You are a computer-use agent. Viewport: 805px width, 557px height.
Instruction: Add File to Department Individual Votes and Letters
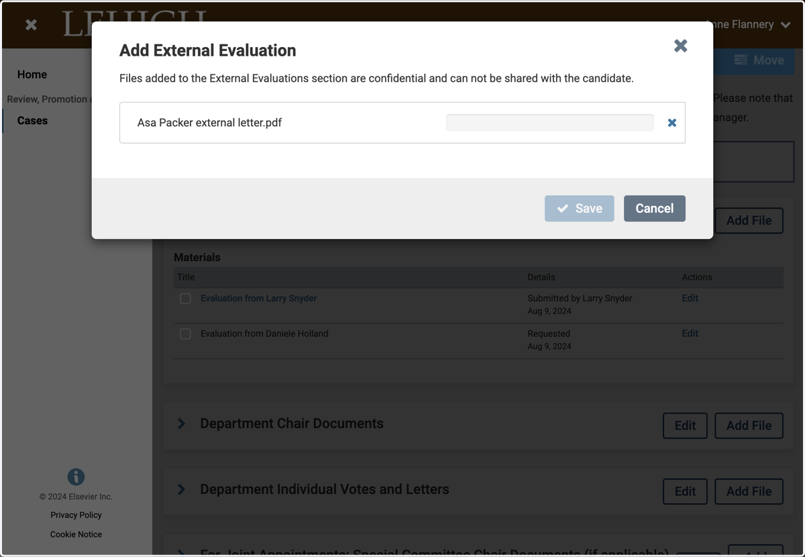coord(749,491)
